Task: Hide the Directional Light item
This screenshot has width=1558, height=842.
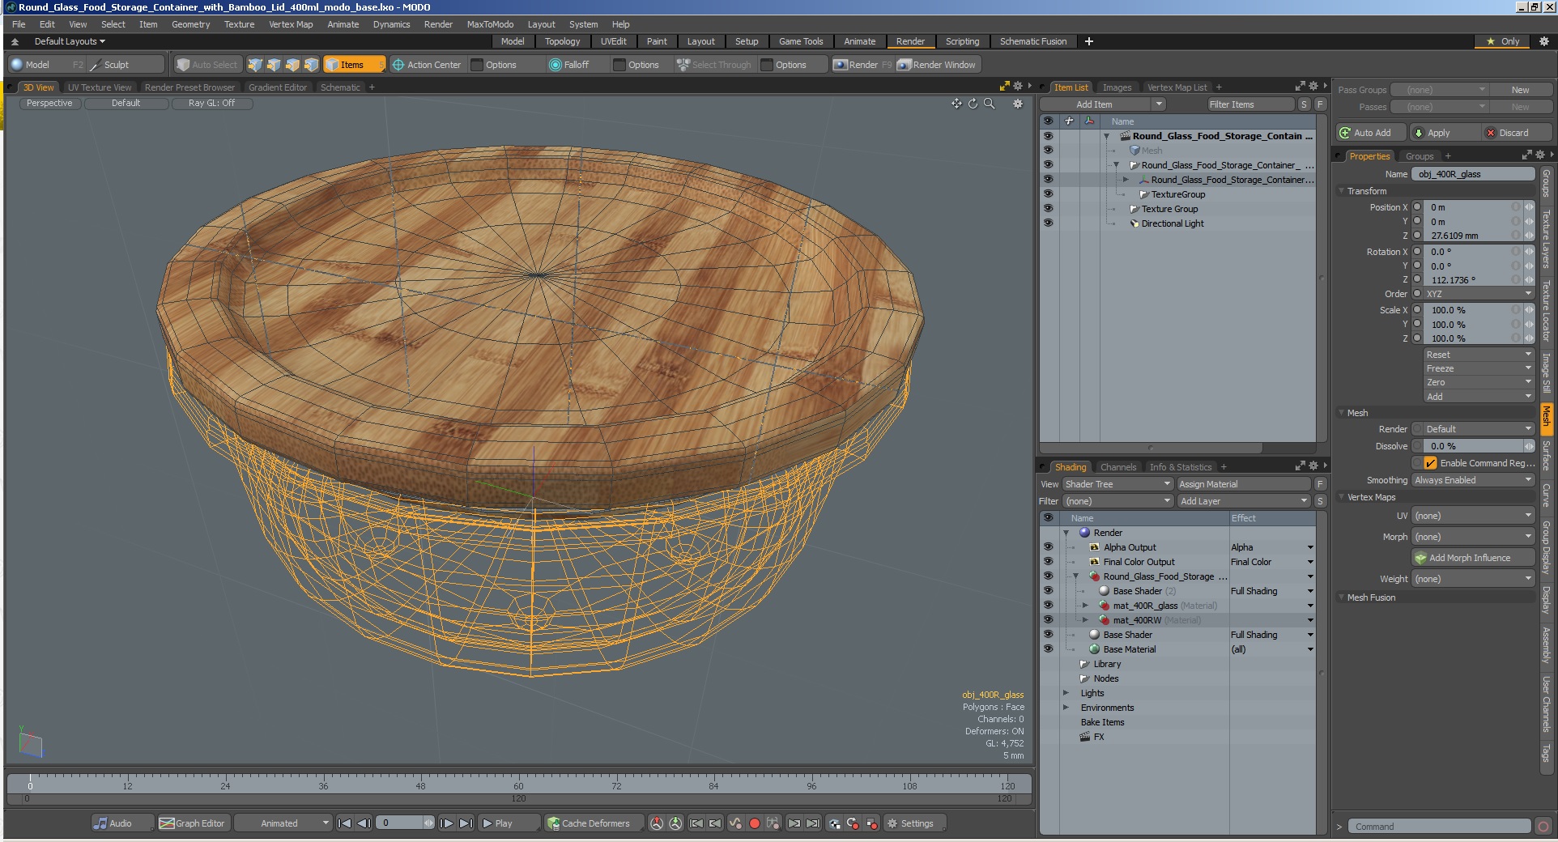Action: pyautogui.click(x=1048, y=223)
